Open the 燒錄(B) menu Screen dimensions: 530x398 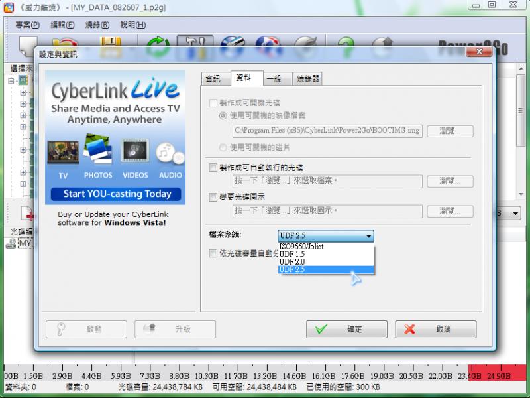coord(97,25)
